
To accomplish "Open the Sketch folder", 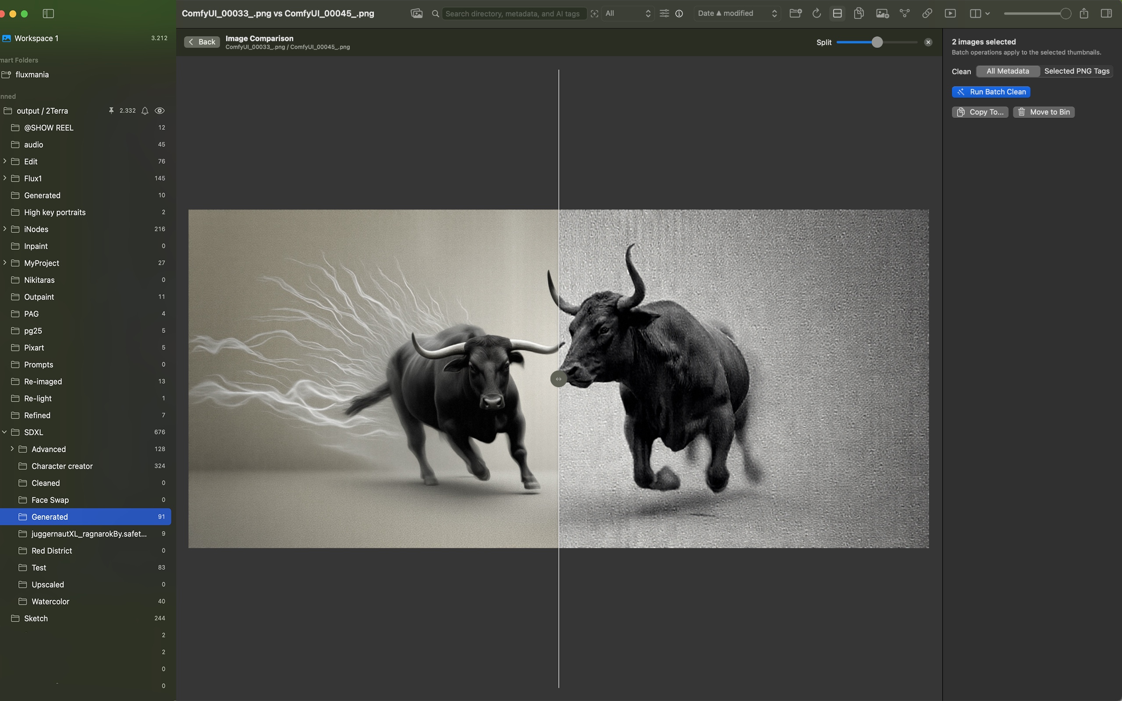I will pyautogui.click(x=86, y=619).
